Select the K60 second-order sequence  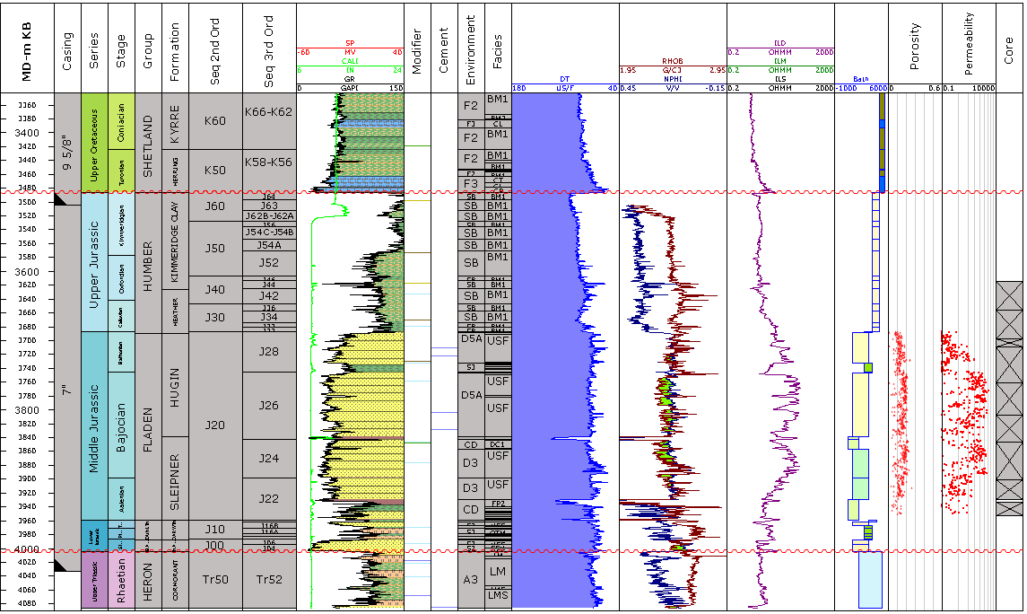tap(215, 120)
